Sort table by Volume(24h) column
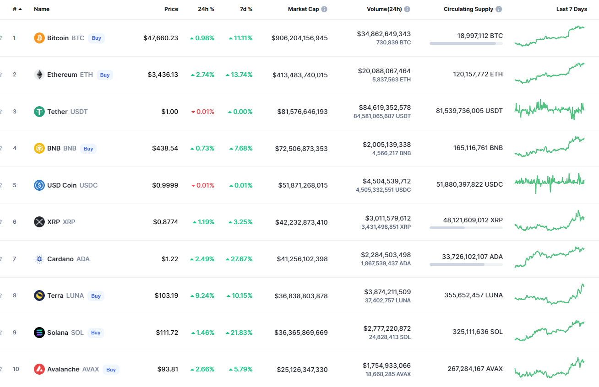 384,9
